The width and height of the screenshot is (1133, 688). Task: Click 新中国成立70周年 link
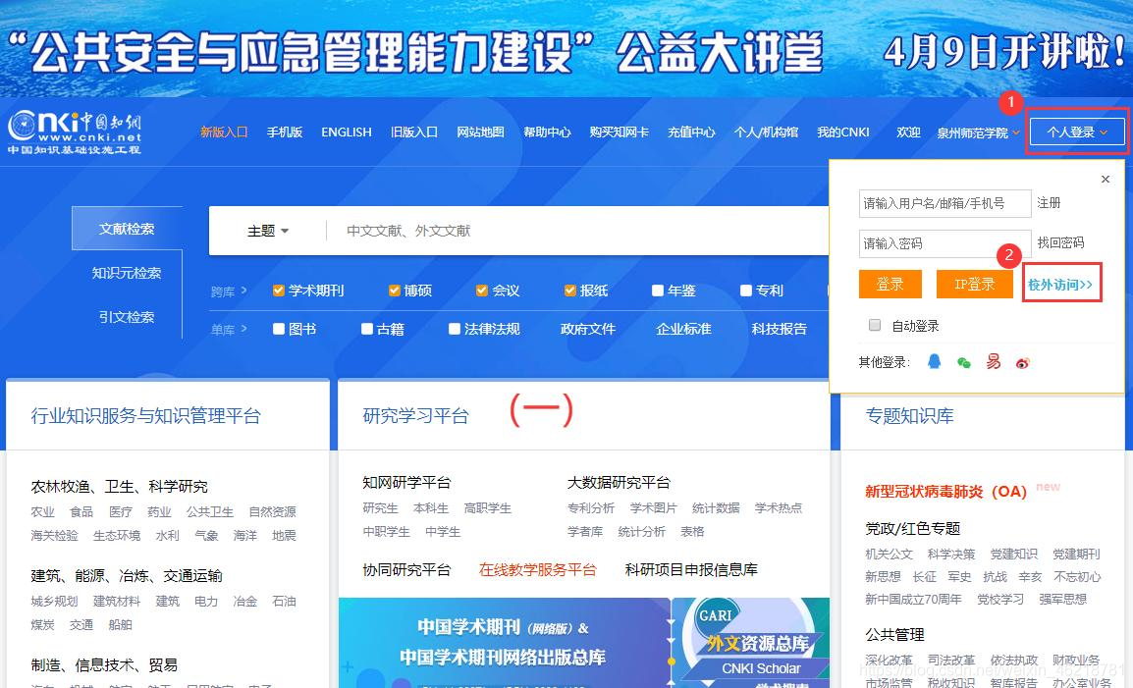913,599
